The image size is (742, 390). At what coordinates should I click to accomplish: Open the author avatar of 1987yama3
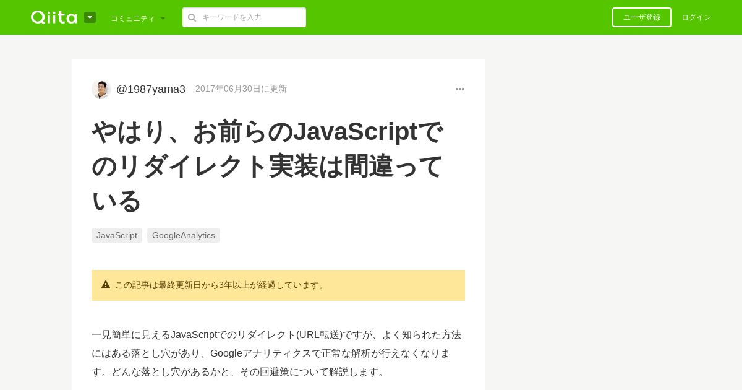click(x=101, y=89)
